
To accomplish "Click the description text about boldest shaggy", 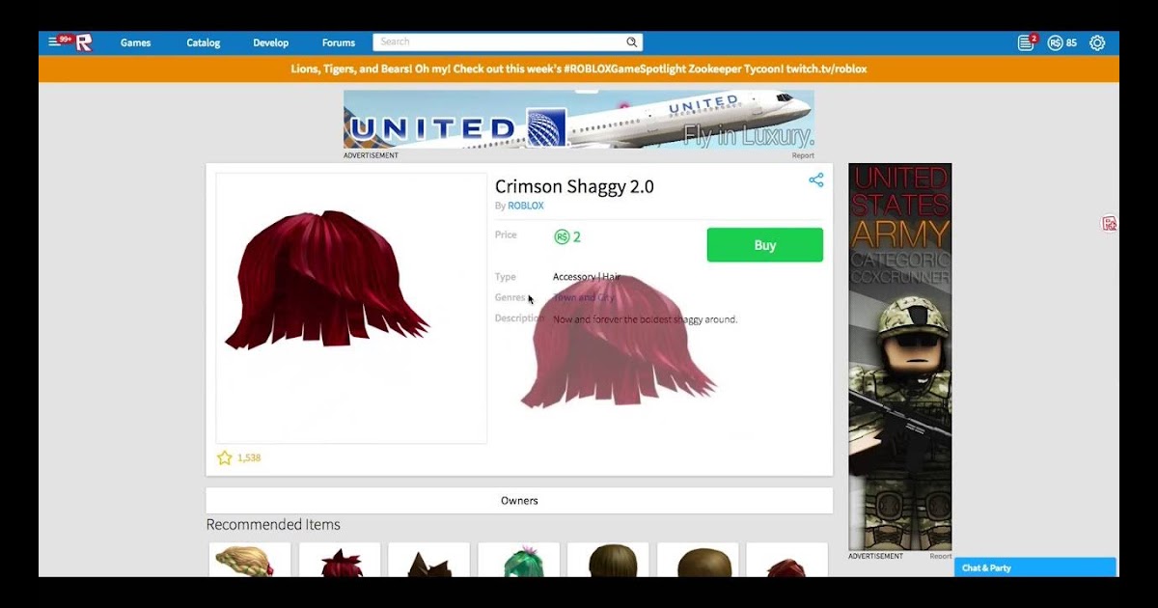I will tap(645, 318).
